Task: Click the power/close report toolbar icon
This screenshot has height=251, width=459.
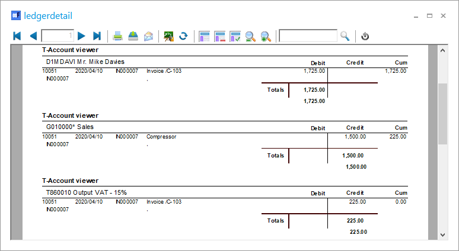Action: coord(365,36)
